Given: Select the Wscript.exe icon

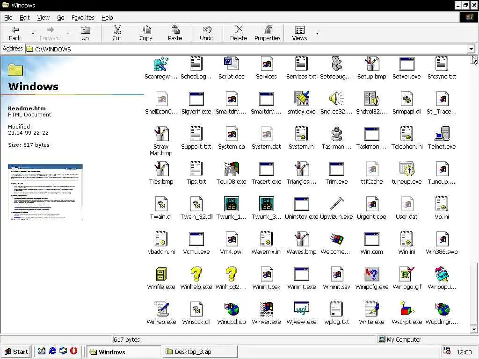Looking at the screenshot, I should coord(407,309).
